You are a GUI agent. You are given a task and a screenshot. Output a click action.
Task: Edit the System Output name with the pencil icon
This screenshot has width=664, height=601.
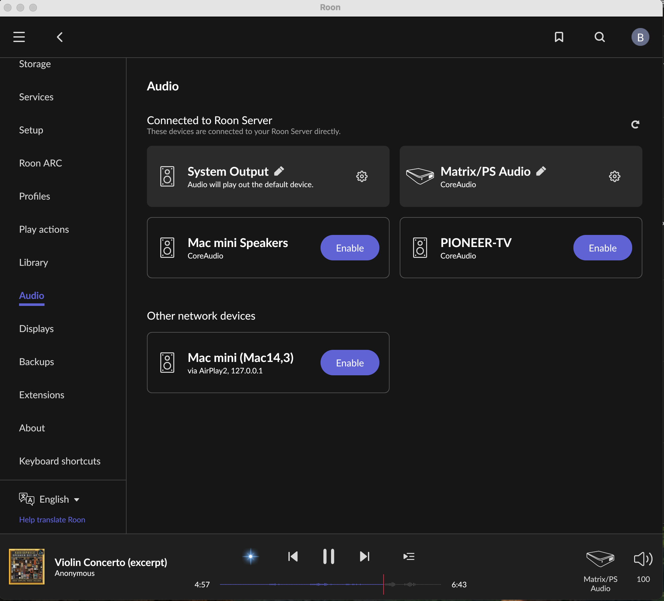pos(279,171)
